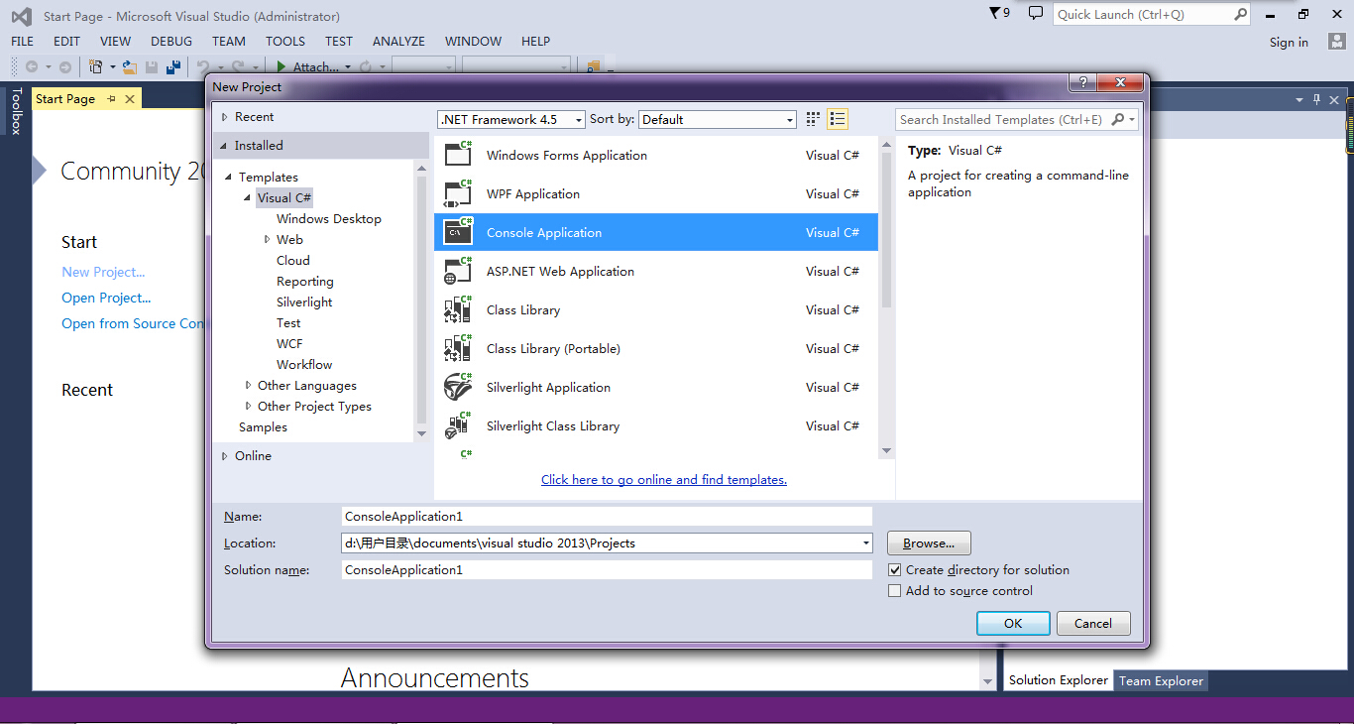
Task: Click the Redo toolbar icon
Action: coord(240,67)
